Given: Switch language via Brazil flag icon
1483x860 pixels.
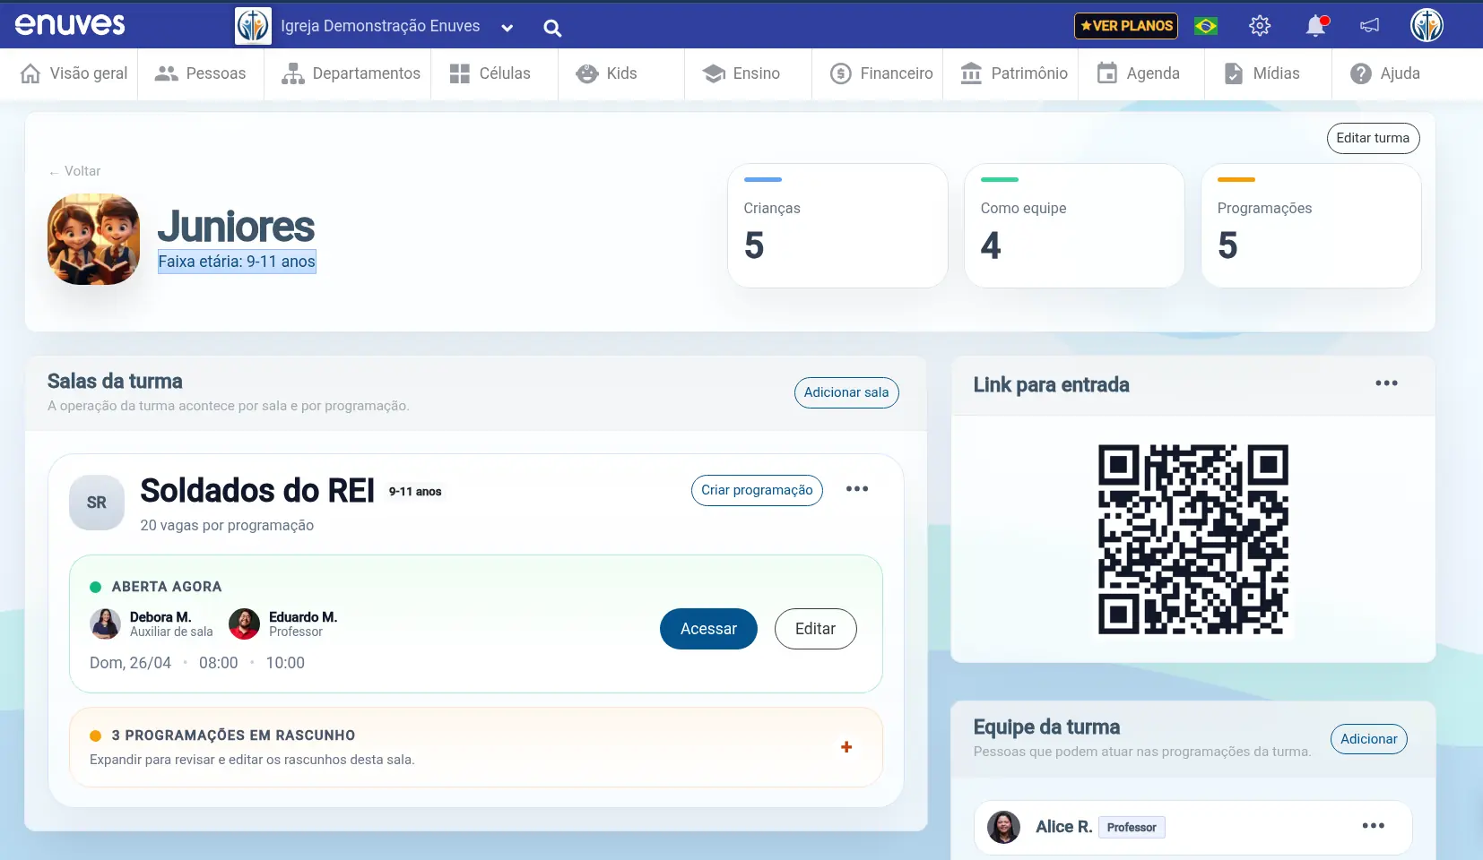Looking at the screenshot, I should 1206,26.
